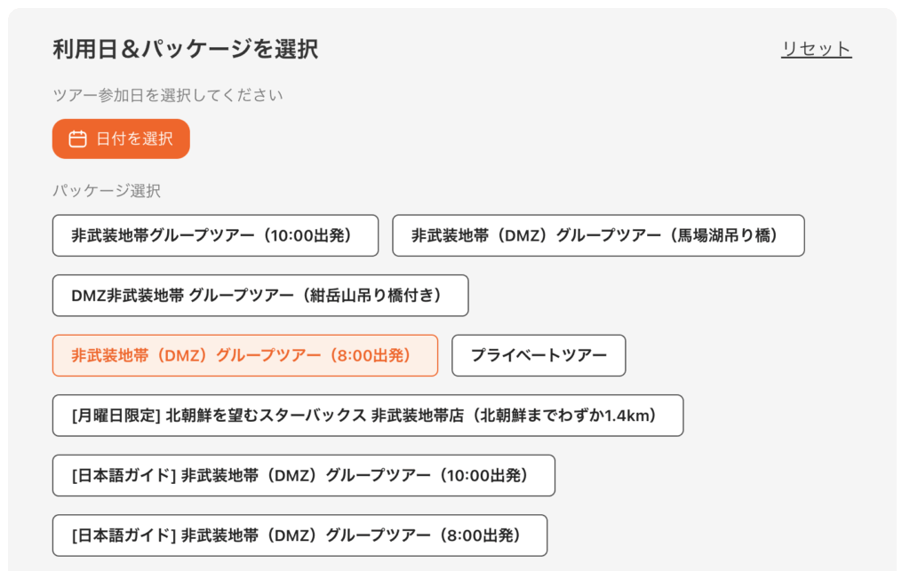This screenshot has width=910, height=571.
Task: Select 非武装地帯グループツアー（10:00出発）package
Action: tap(215, 235)
